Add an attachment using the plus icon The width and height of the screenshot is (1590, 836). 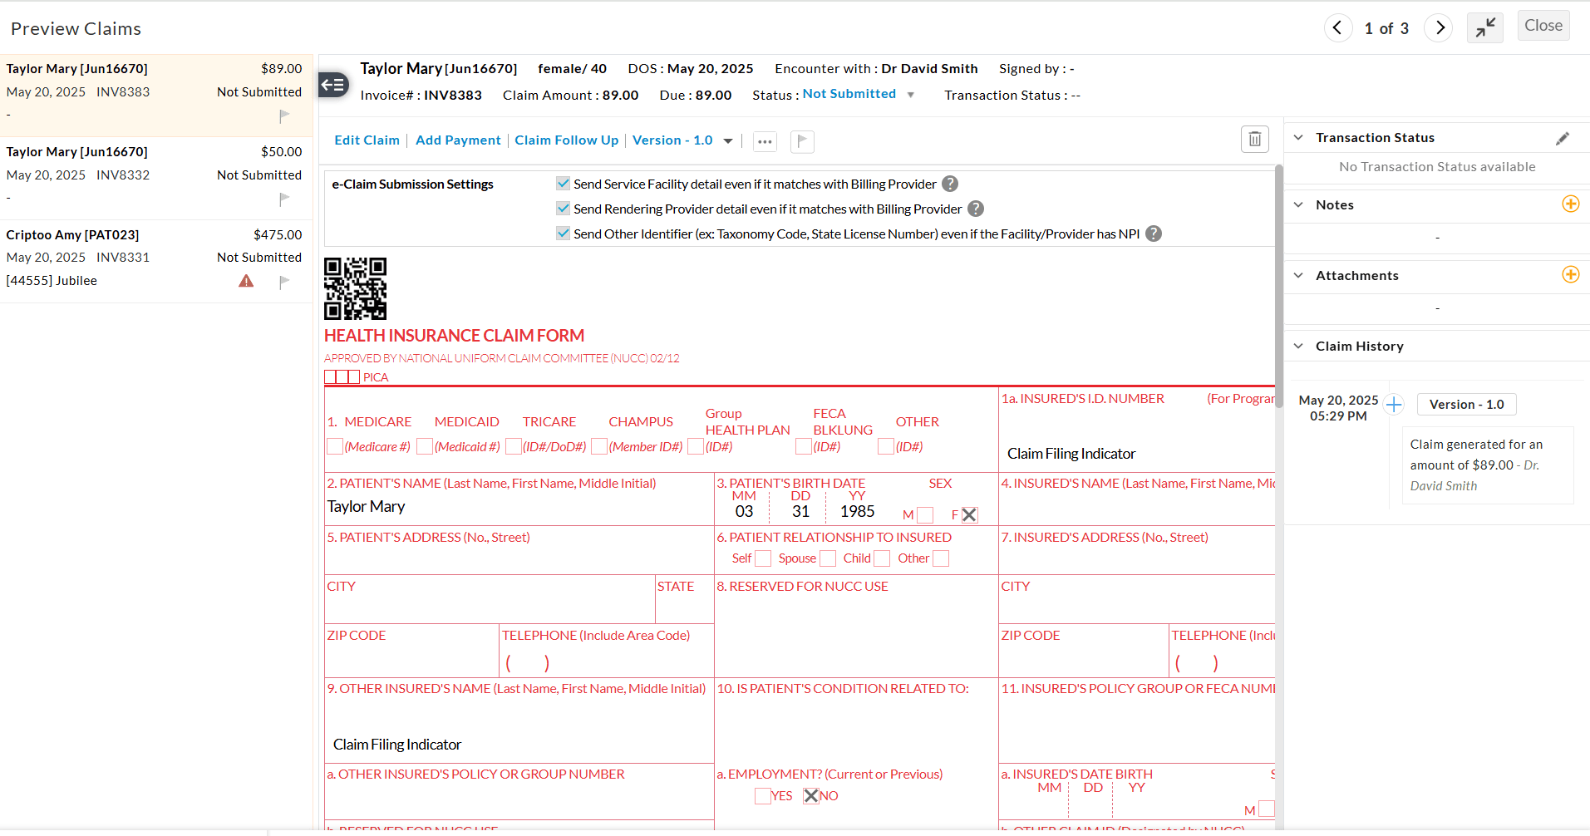pos(1570,274)
